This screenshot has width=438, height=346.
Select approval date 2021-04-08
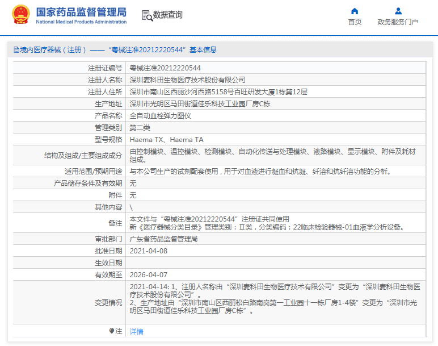click(148, 251)
